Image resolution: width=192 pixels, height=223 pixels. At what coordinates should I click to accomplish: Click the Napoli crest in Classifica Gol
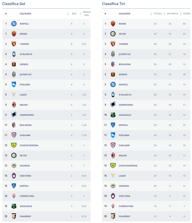pyautogui.click(x=14, y=24)
